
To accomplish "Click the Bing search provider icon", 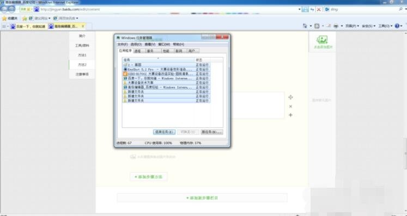I will point(327,9).
